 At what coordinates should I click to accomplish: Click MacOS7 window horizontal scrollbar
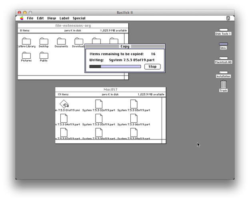(x=108, y=141)
